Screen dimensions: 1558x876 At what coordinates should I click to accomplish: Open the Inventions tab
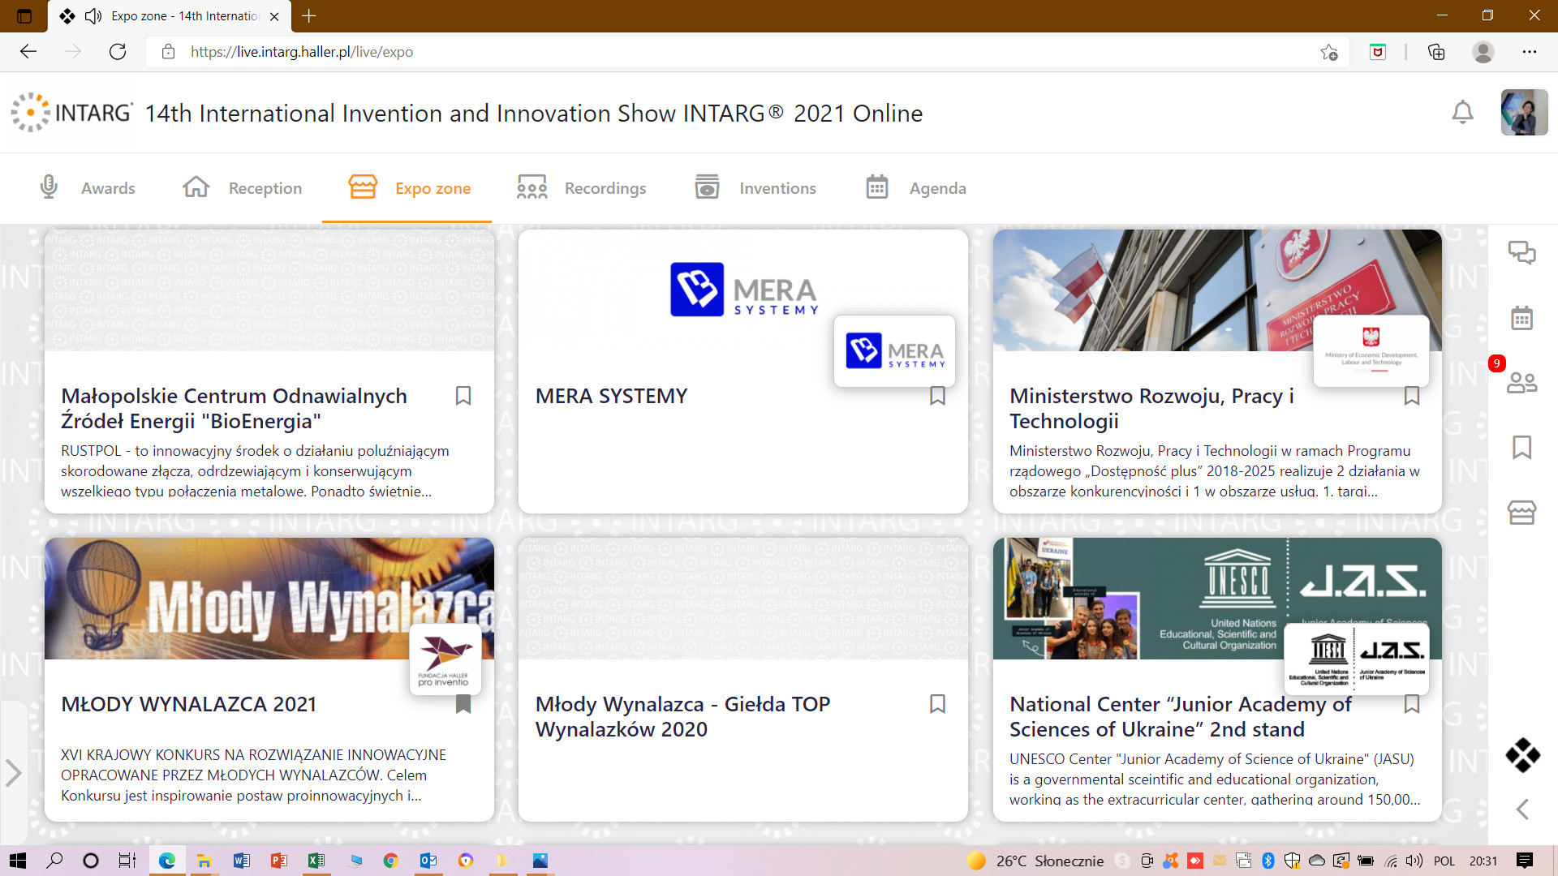point(755,188)
